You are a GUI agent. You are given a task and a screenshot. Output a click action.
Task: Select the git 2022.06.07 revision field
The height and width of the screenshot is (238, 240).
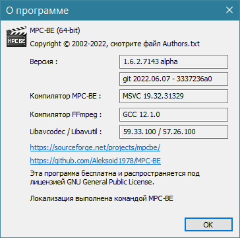(x=173, y=79)
